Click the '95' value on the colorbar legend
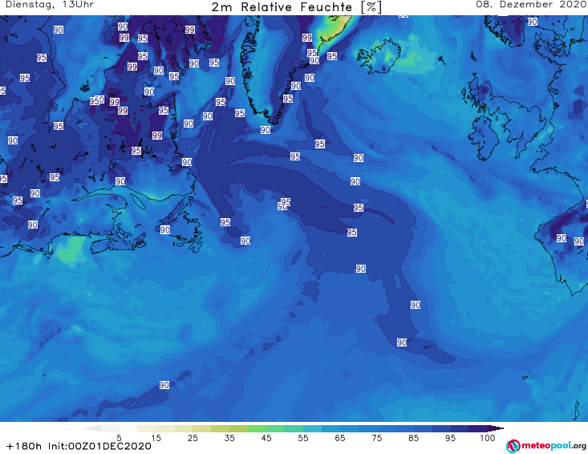Image resolution: width=588 pixels, height=454 pixels. [450, 438]
